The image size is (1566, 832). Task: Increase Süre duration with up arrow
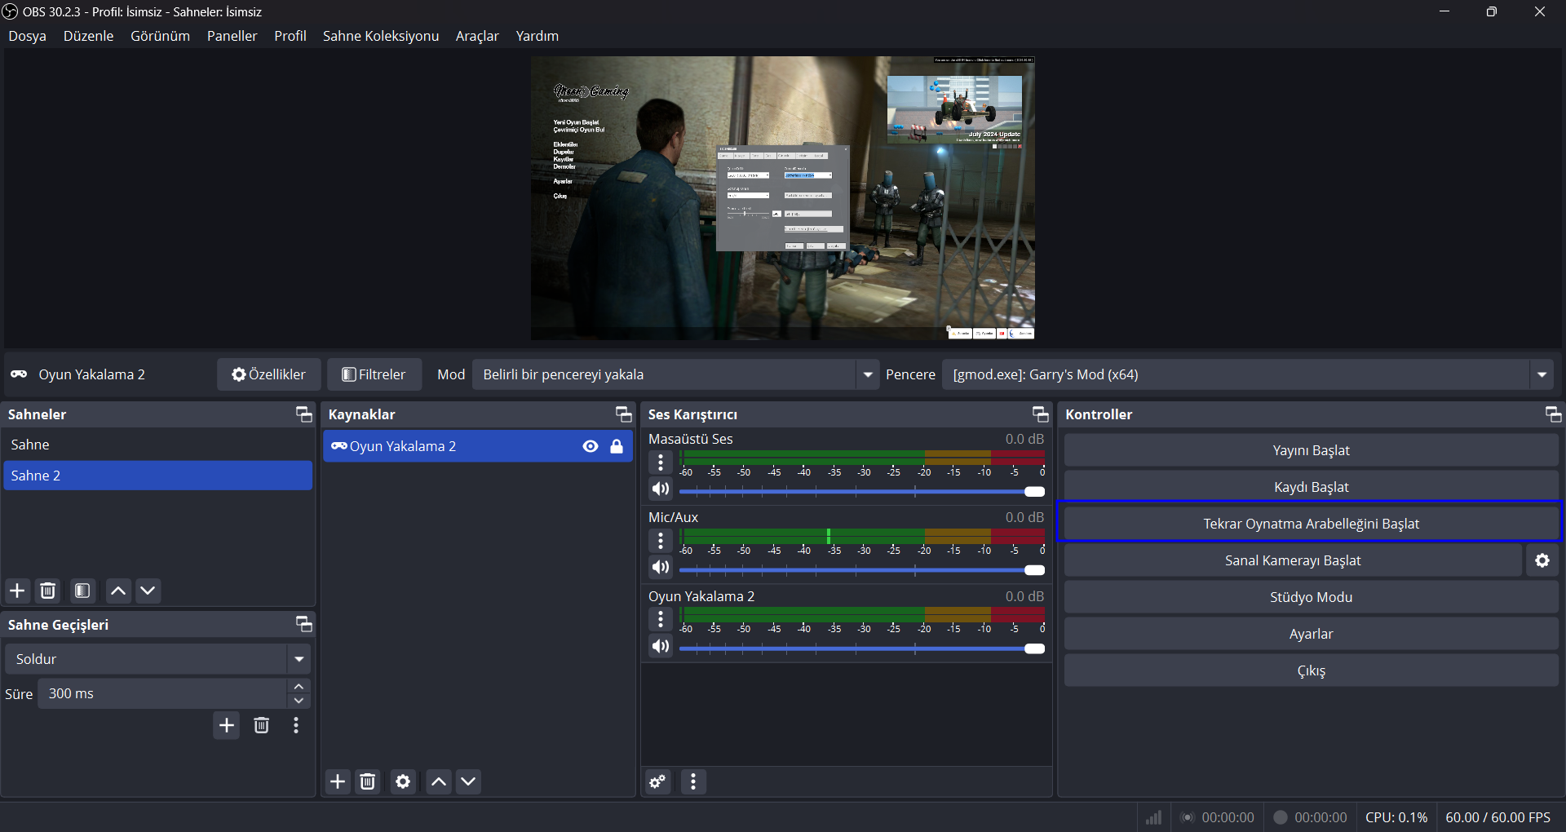[x=299, y=687]
